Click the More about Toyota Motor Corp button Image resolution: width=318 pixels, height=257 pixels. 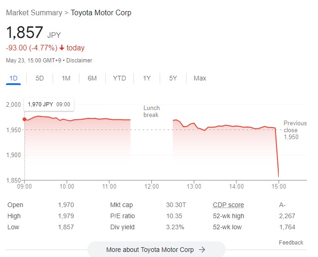click(156, 250)
